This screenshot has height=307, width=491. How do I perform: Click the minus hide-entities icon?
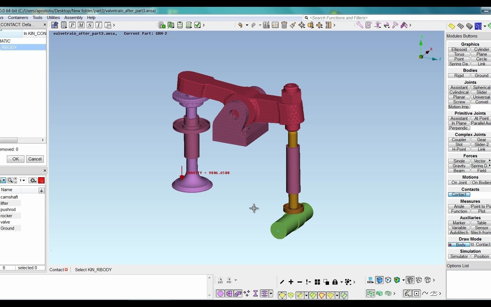point(300,282)
